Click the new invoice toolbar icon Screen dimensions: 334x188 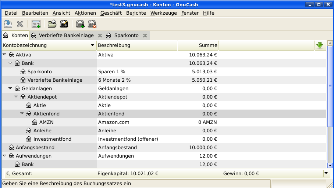point(36,24)
